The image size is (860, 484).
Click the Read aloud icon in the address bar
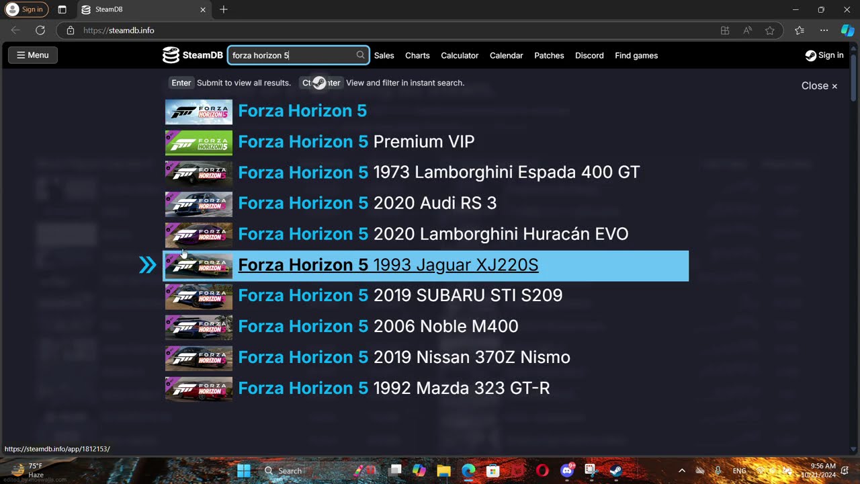[x=747, y=30]
